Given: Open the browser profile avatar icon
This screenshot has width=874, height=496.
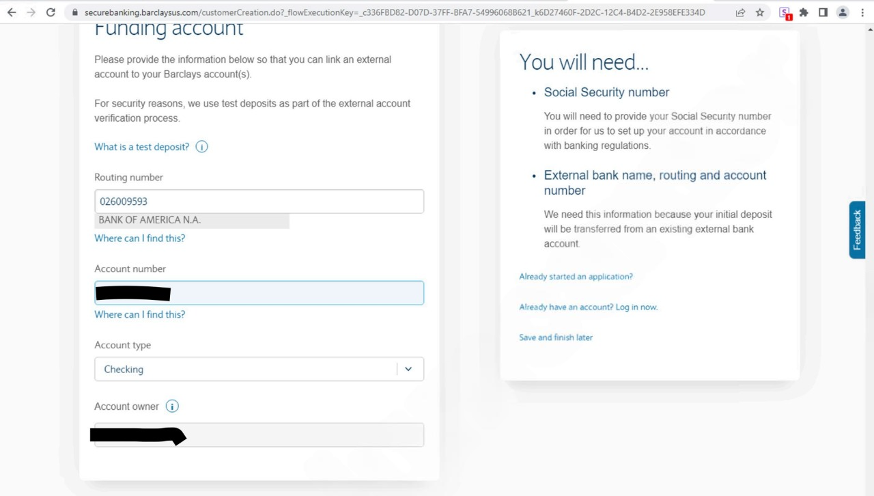Looking at the screenshot, I should (843, 12).
